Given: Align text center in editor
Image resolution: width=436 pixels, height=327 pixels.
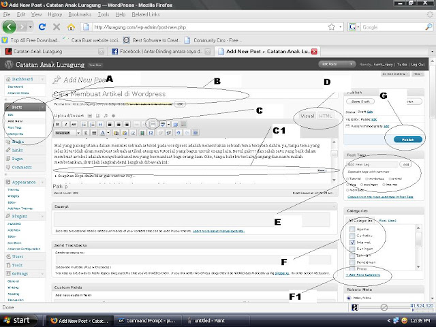Looking at the screenshot, I should (x=119, y=124).
